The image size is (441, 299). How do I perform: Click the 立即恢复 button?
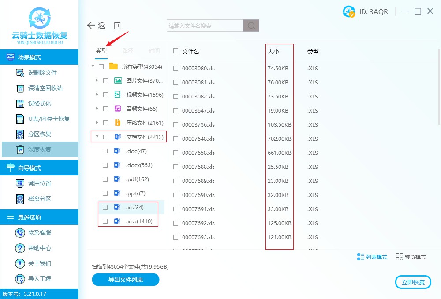tap(413, 282)
